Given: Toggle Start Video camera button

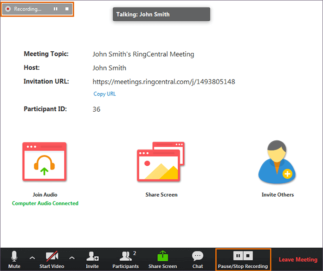Looking at the screenshot, I should pos(51,258).
